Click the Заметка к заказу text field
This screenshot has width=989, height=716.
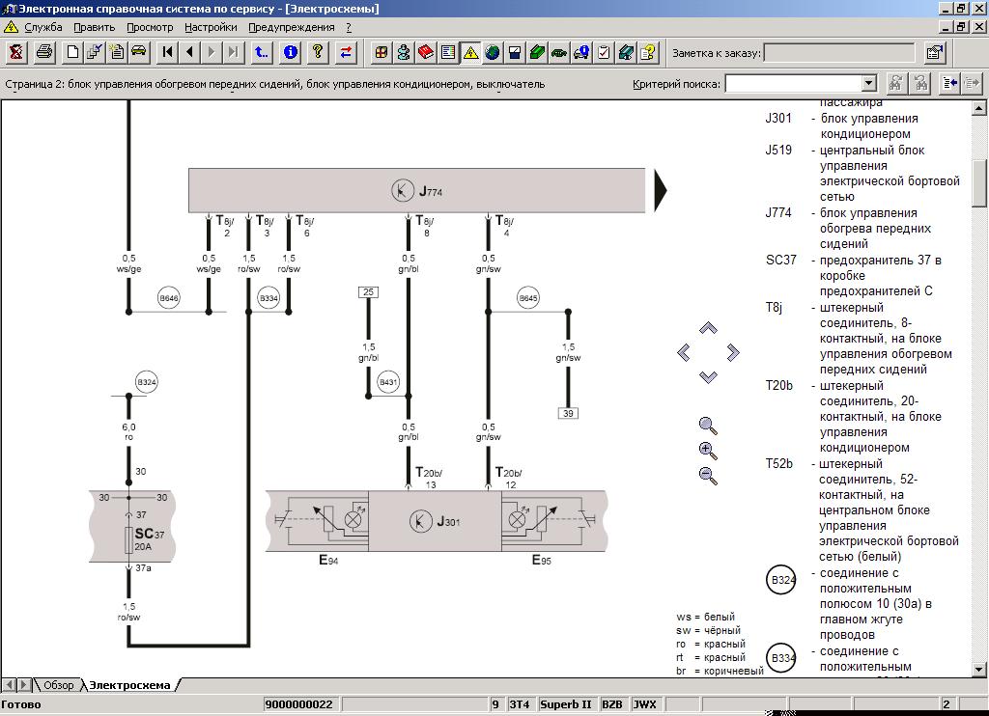pyautogui.click(x=839, y=53)
